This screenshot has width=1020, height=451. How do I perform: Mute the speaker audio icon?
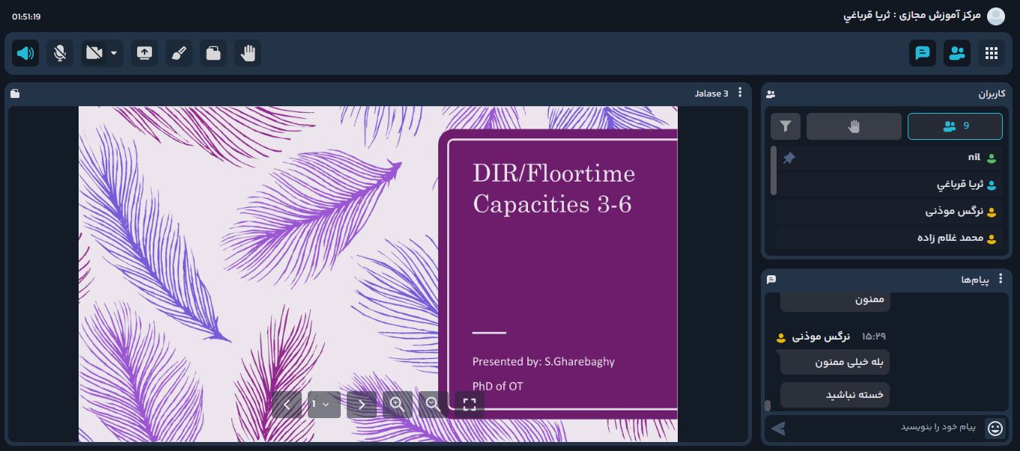pyautogui.click(x=25, y=53)
